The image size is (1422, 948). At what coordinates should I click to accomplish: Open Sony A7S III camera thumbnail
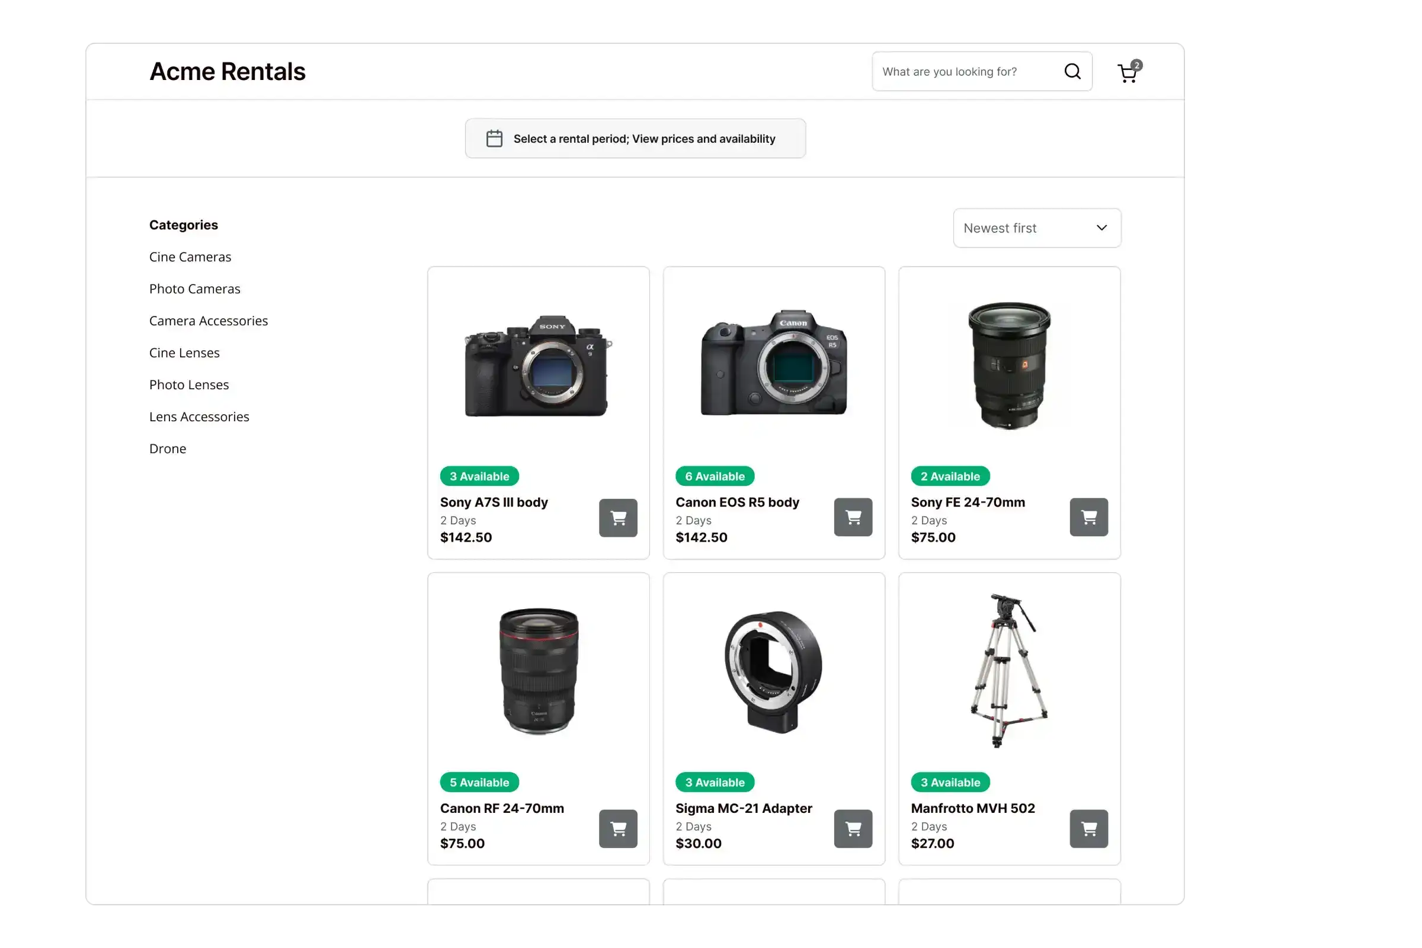[537, 365]
